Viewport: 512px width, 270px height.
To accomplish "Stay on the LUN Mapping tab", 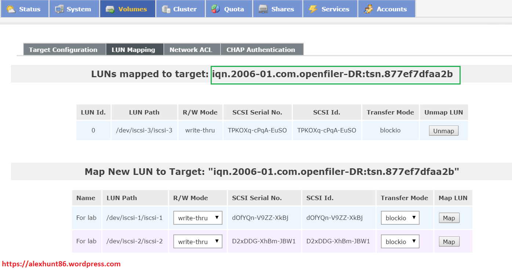I will click(x=134, y=49).
